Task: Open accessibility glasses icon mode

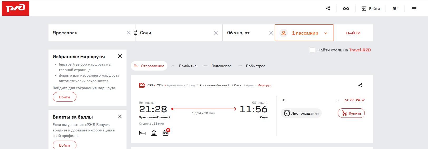Action: pos(346,9)
